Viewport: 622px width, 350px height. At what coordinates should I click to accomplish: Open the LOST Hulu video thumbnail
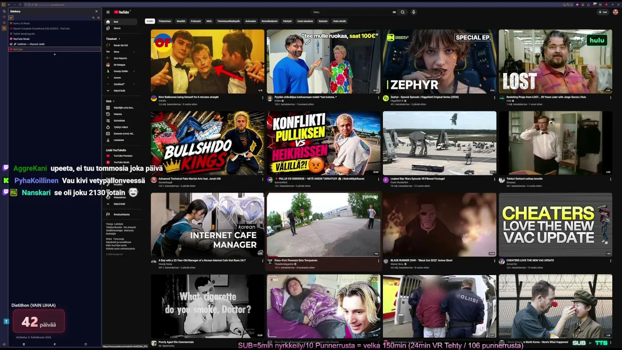(x=555, y=61)
